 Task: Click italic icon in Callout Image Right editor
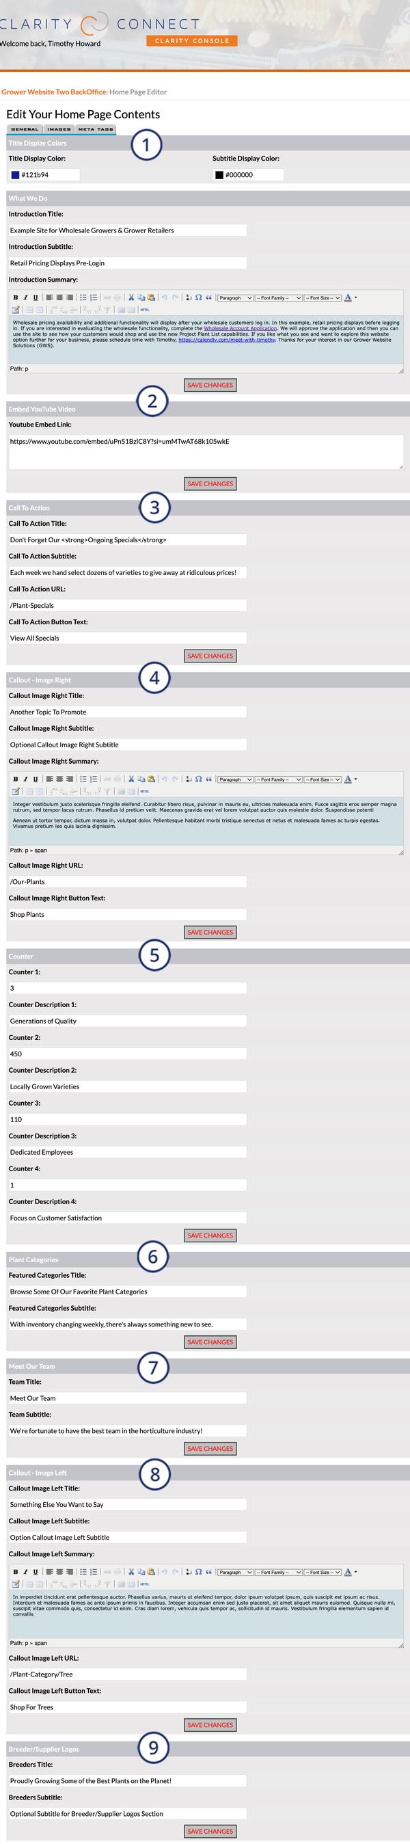[x=26, y=779]
